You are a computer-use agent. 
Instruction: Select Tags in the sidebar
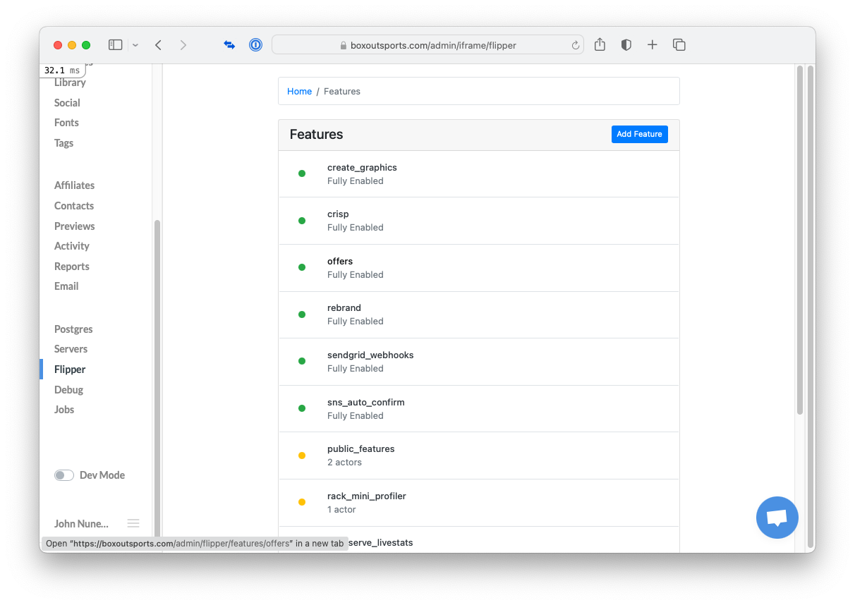[63, 143]
